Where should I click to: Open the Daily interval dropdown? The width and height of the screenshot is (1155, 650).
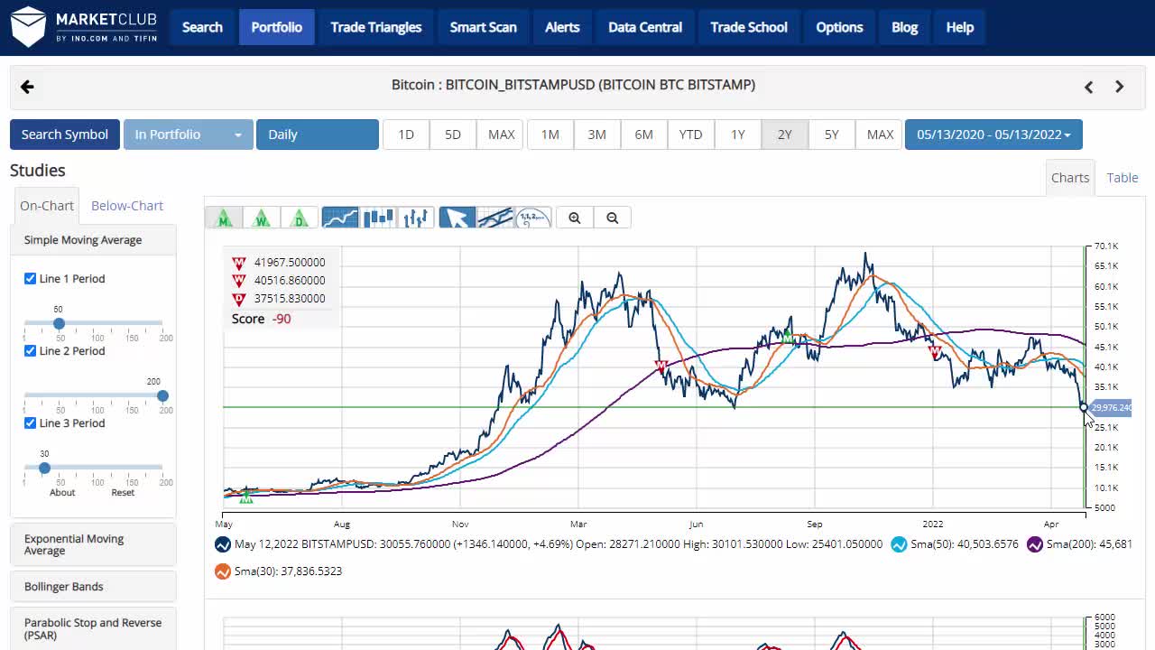pos(318,135)
